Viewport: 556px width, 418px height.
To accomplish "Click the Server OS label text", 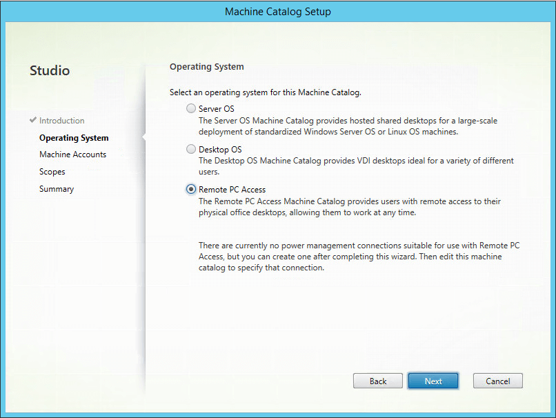I will click(x=217, y=109).
